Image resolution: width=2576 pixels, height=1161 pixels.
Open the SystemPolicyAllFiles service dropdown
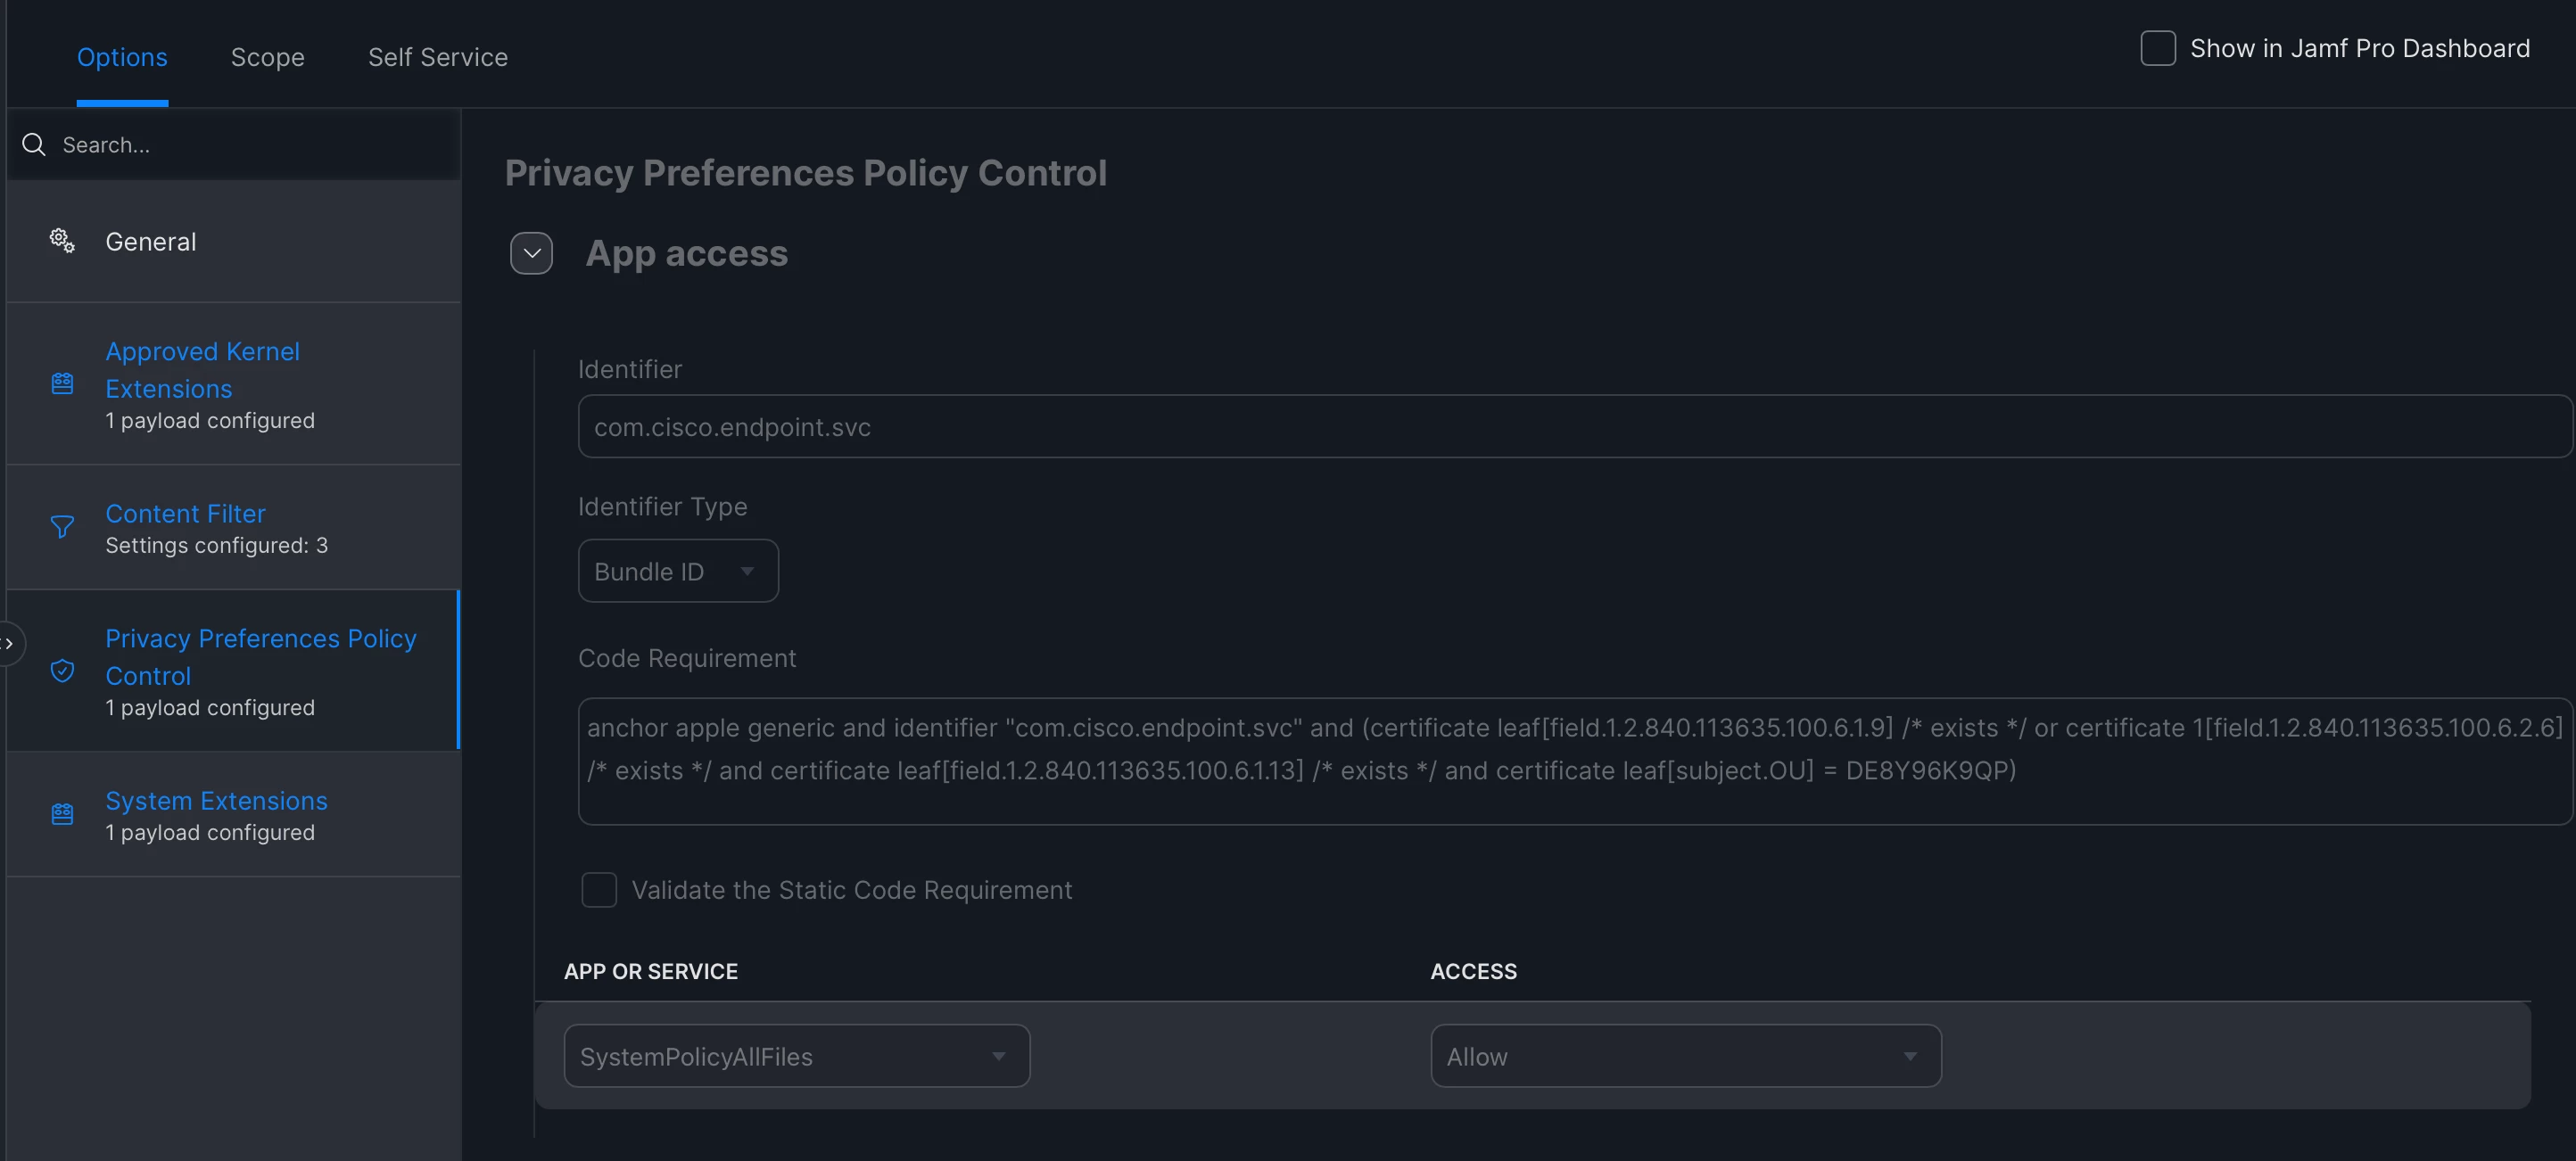point(797,1056)
